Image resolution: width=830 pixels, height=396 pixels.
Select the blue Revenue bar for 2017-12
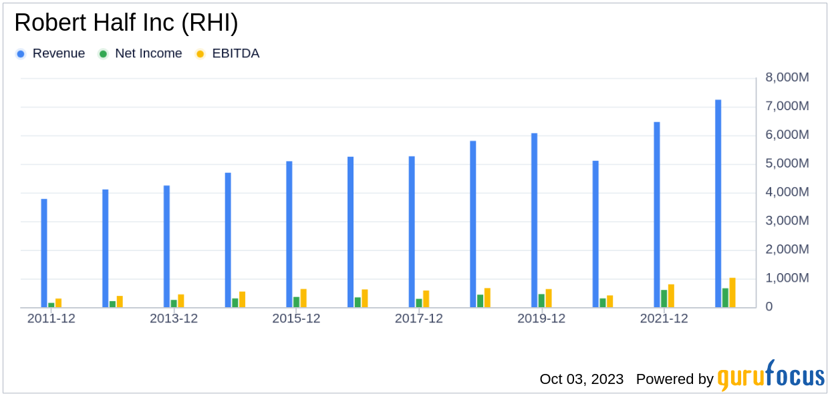pos(412,232)
